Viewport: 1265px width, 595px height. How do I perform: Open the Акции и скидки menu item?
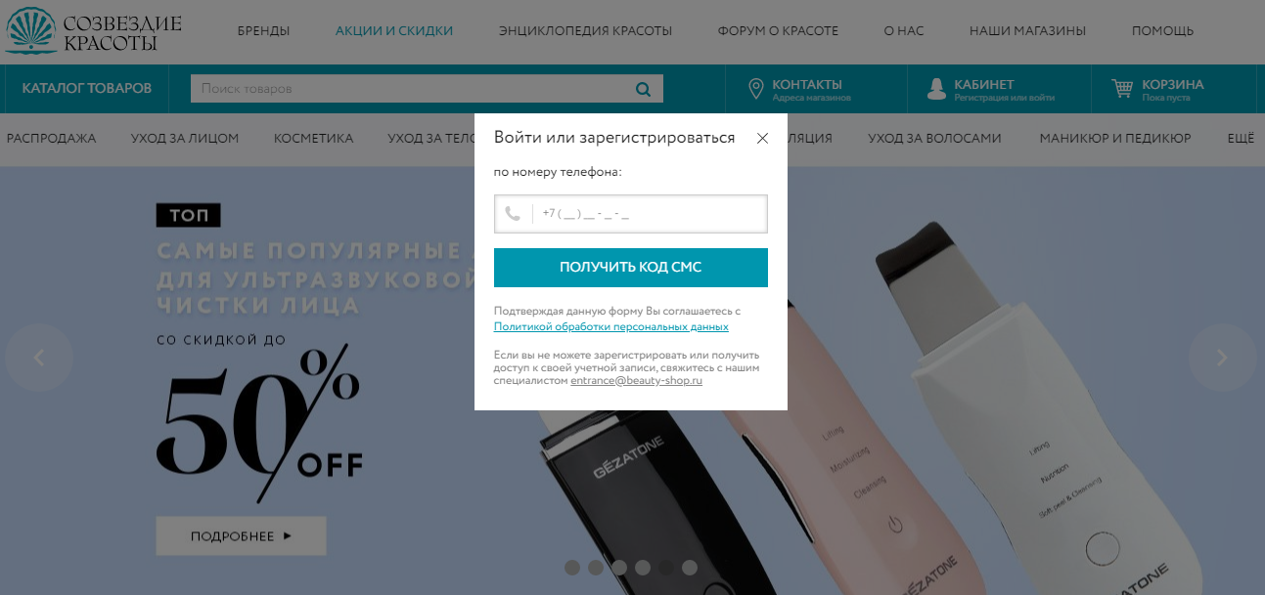click(x=394, y=31)
